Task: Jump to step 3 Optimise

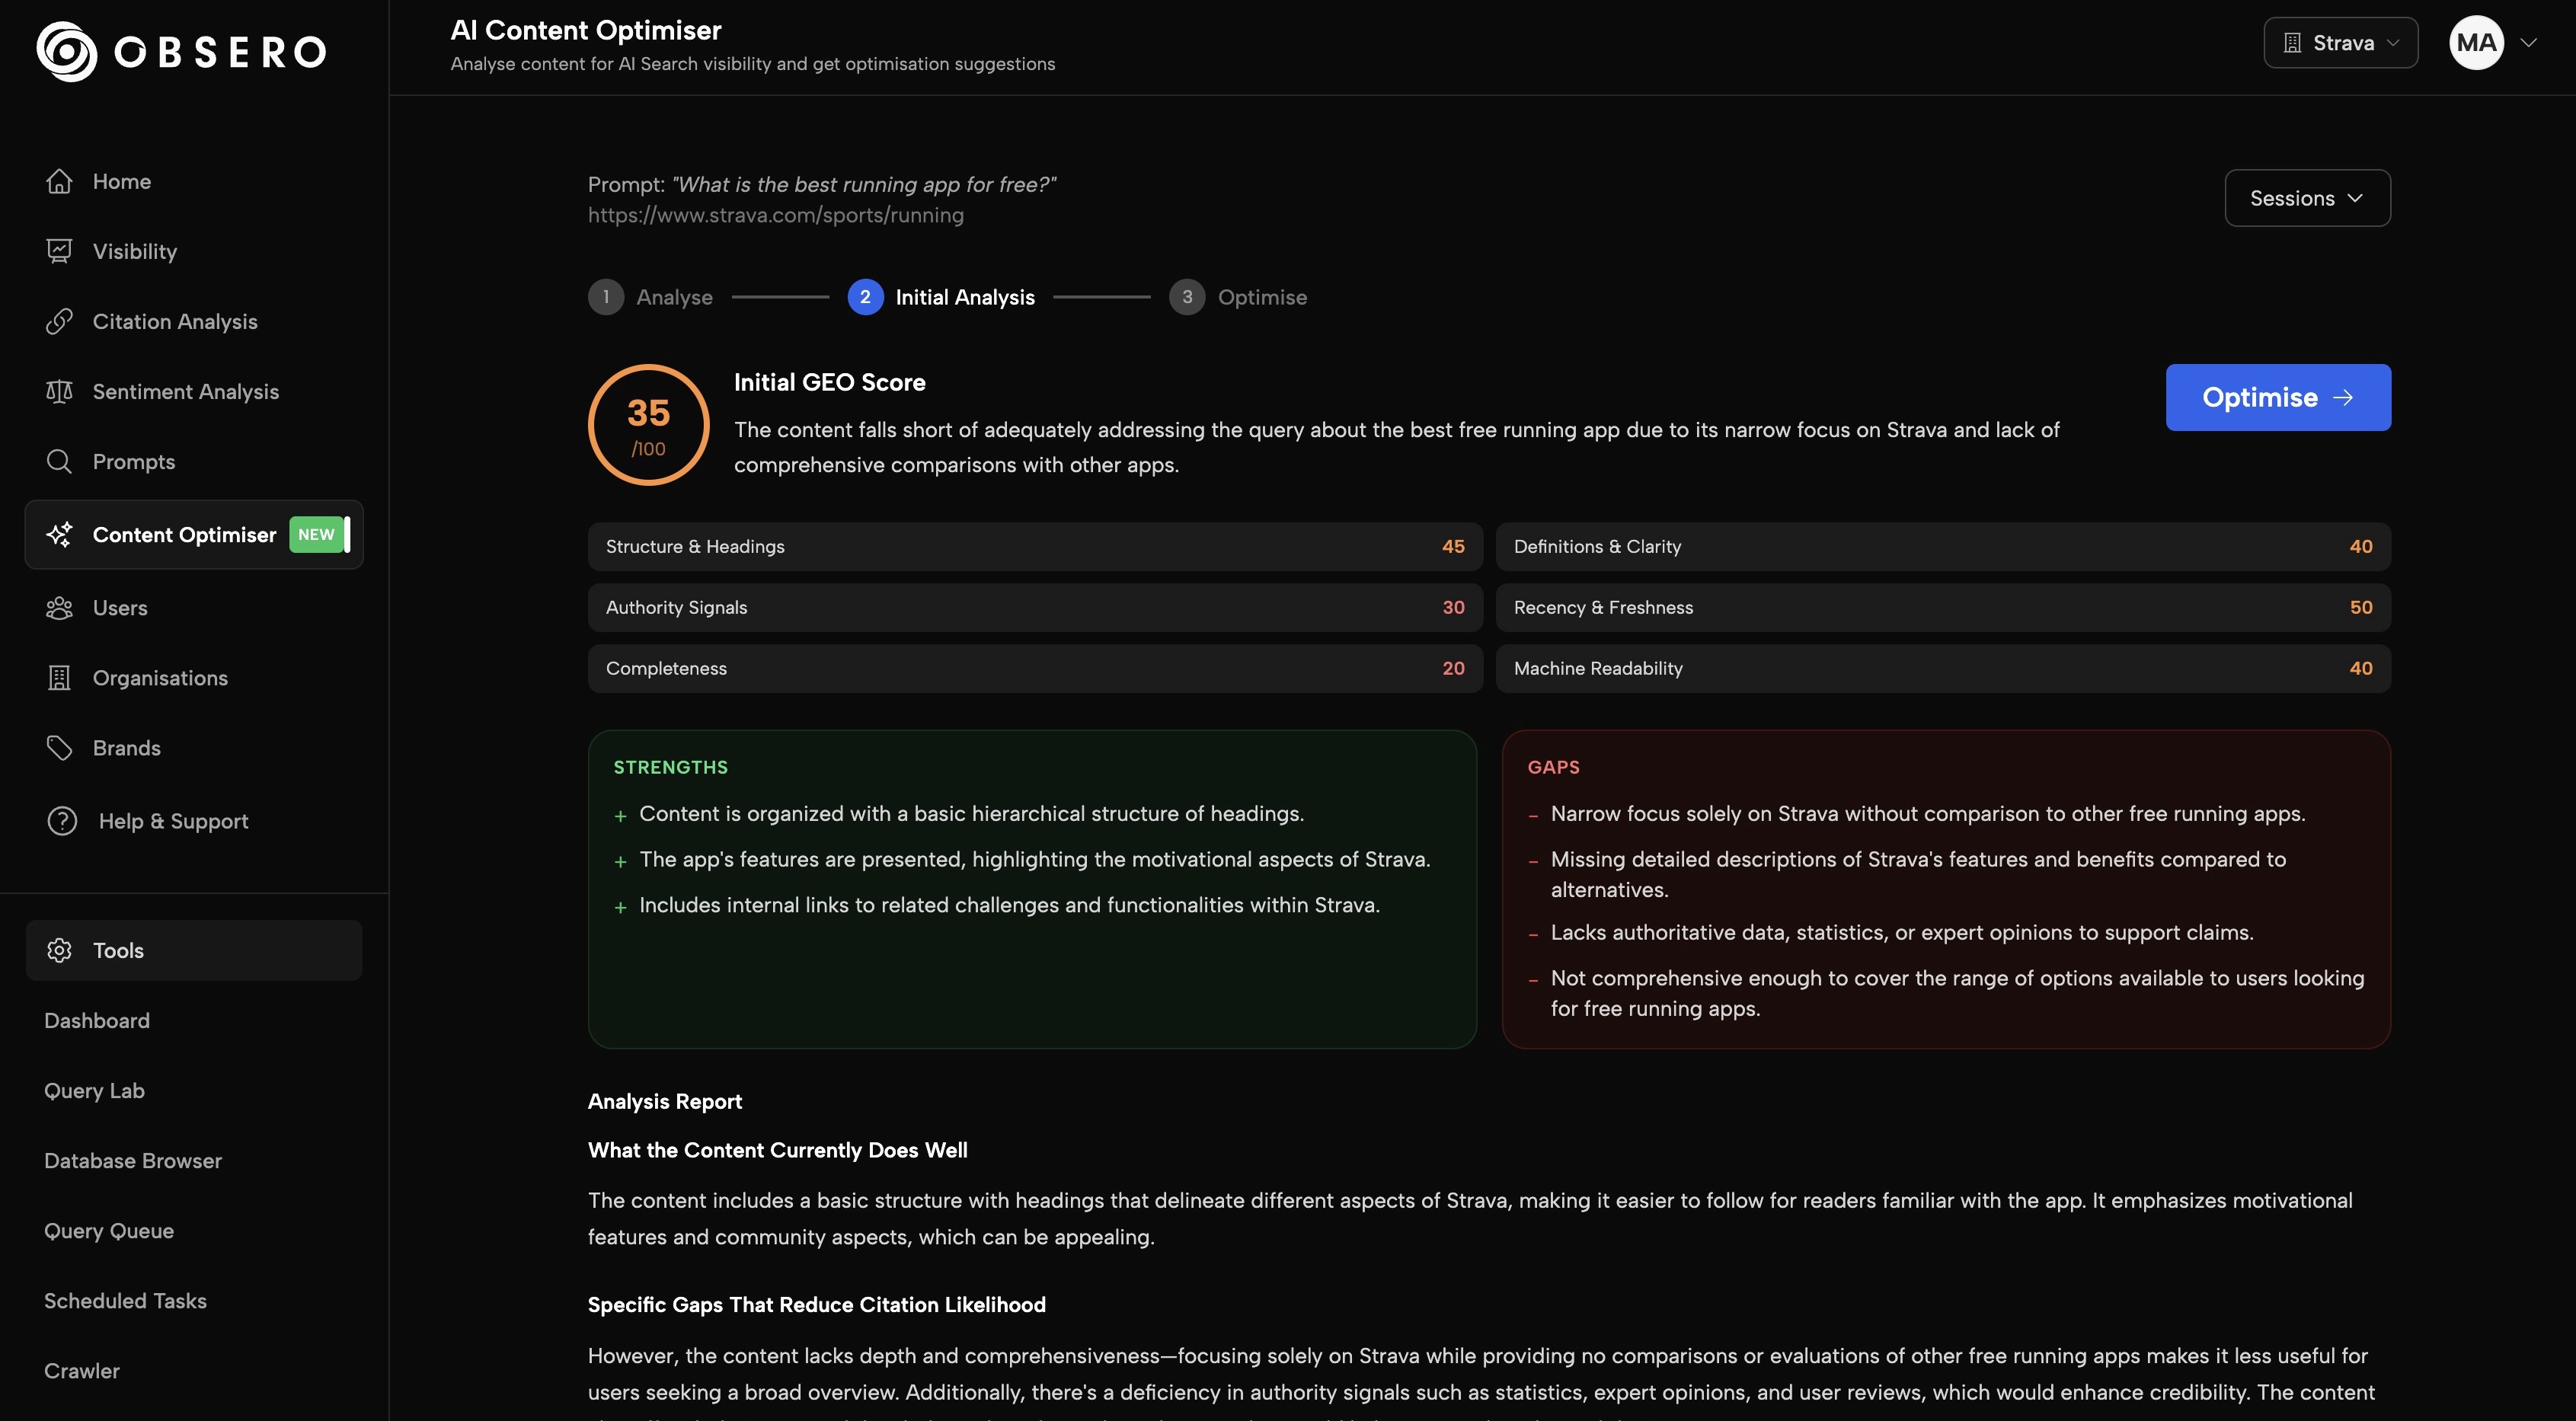Action: point(1238,297)
